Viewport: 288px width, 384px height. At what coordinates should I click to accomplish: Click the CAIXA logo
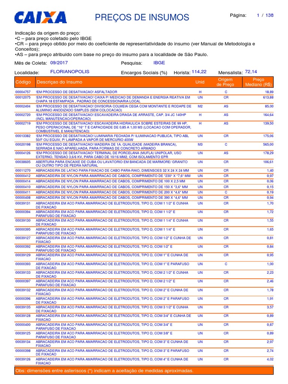click(x=40, y=17)
